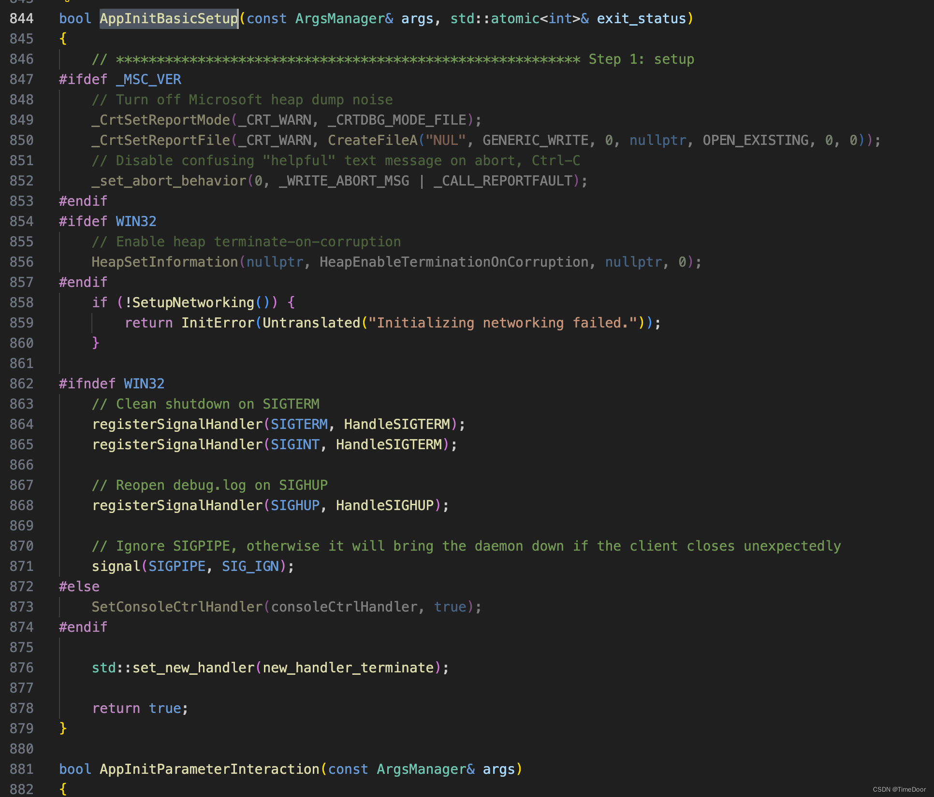Click InitError function call on line 859
Screen dimensions: 934x797
(218, 323)
